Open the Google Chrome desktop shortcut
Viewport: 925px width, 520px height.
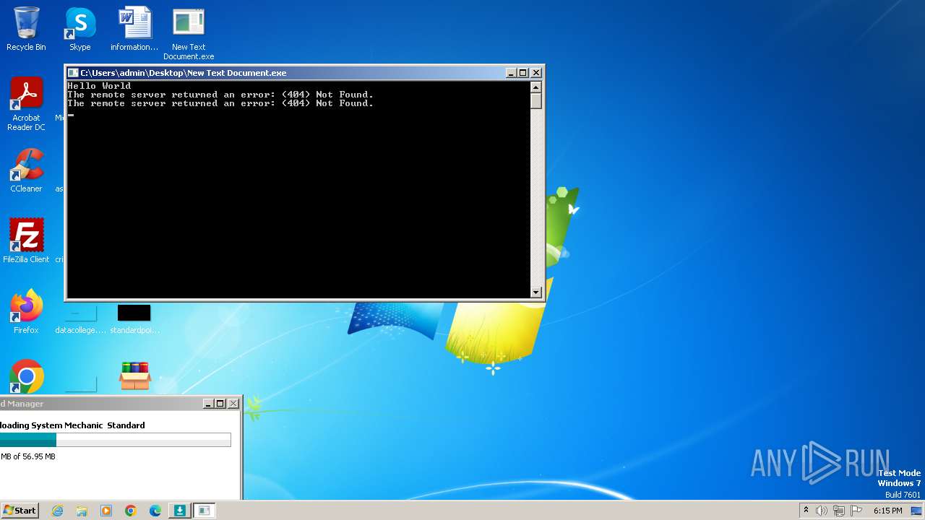tap(27, 376)
